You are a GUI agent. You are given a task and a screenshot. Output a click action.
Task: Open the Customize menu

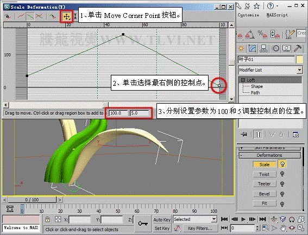click(248, 15)
